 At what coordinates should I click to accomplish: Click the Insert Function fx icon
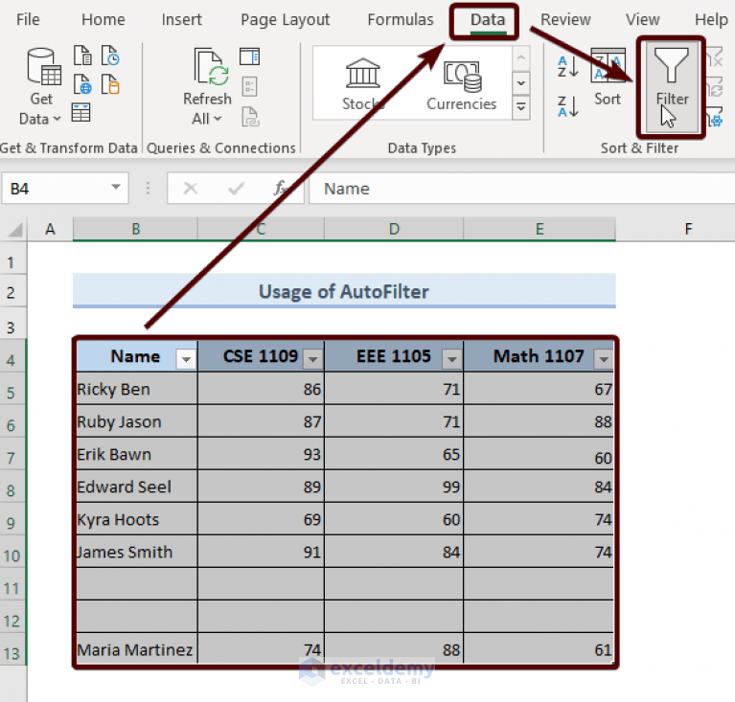281,189
